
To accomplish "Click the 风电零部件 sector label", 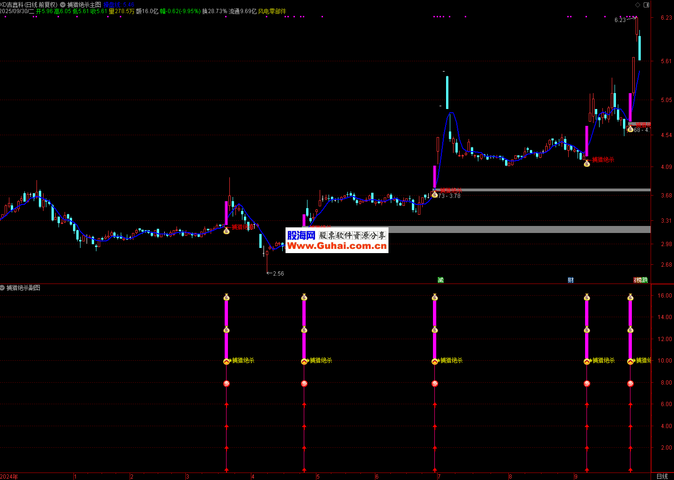I will pos(272,11).
